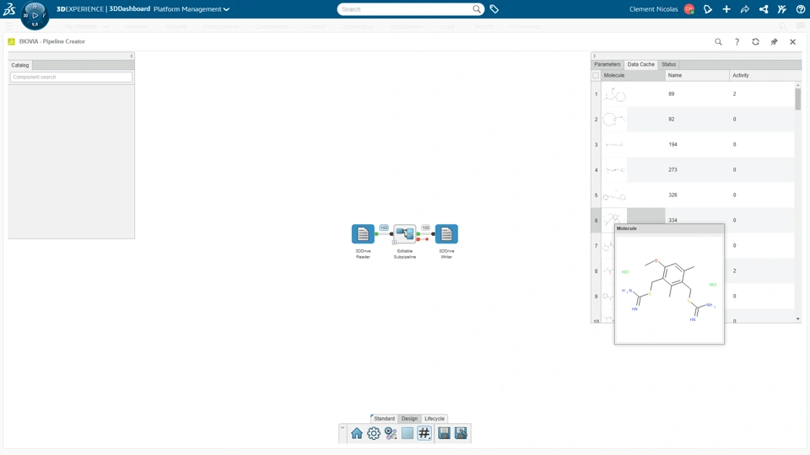Open the gear settings icon in action bar
Image resolution: width=810 pixels, height=455 pixels.
coord(374,433)
